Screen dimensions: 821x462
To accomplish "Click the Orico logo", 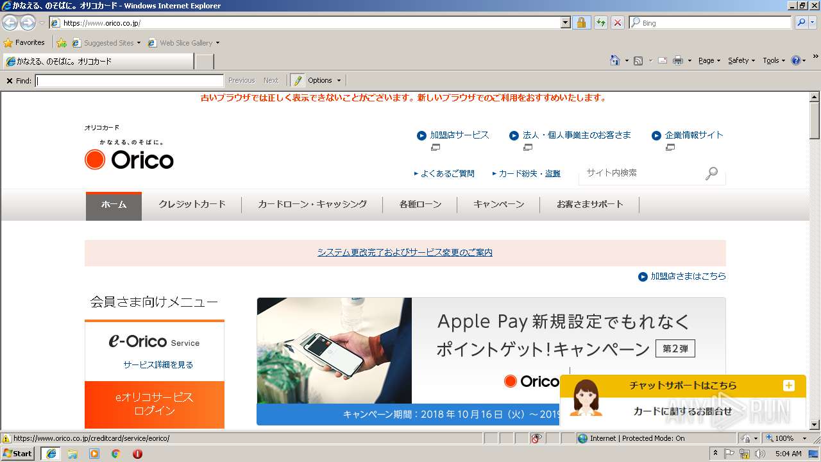I will [129, 158].
